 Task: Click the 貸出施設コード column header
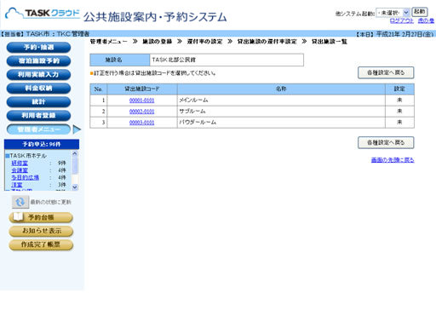(142, 89)
